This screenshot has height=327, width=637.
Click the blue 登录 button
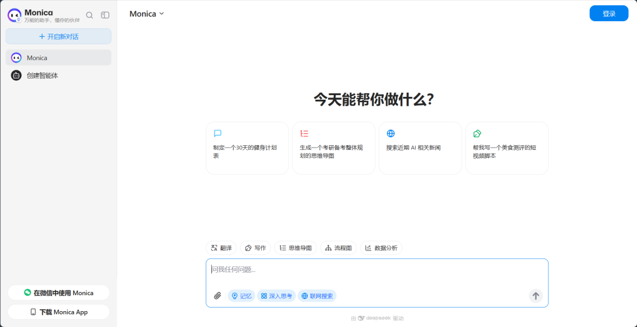pyautogui.click(x=609, y=14)
